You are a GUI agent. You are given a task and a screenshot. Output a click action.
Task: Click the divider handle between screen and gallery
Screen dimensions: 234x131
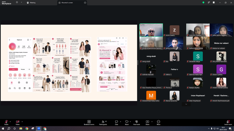coord(138,63)
